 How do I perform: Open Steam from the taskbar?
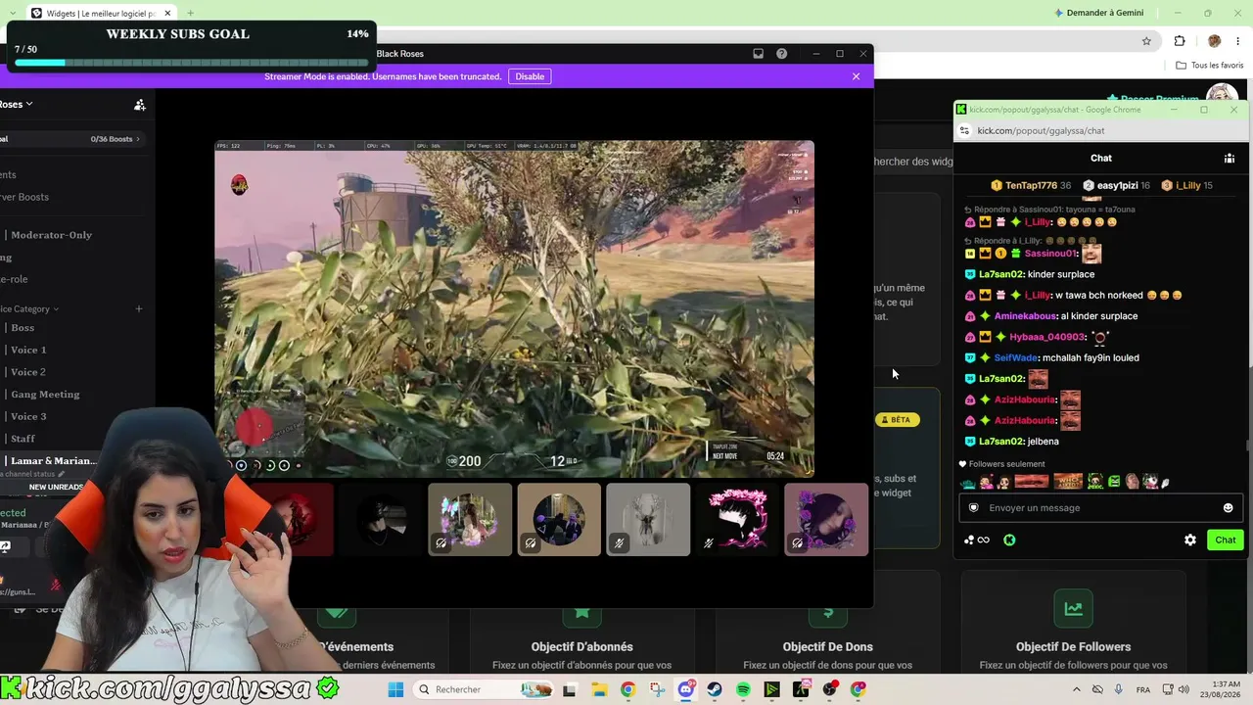tap(715, 690)
